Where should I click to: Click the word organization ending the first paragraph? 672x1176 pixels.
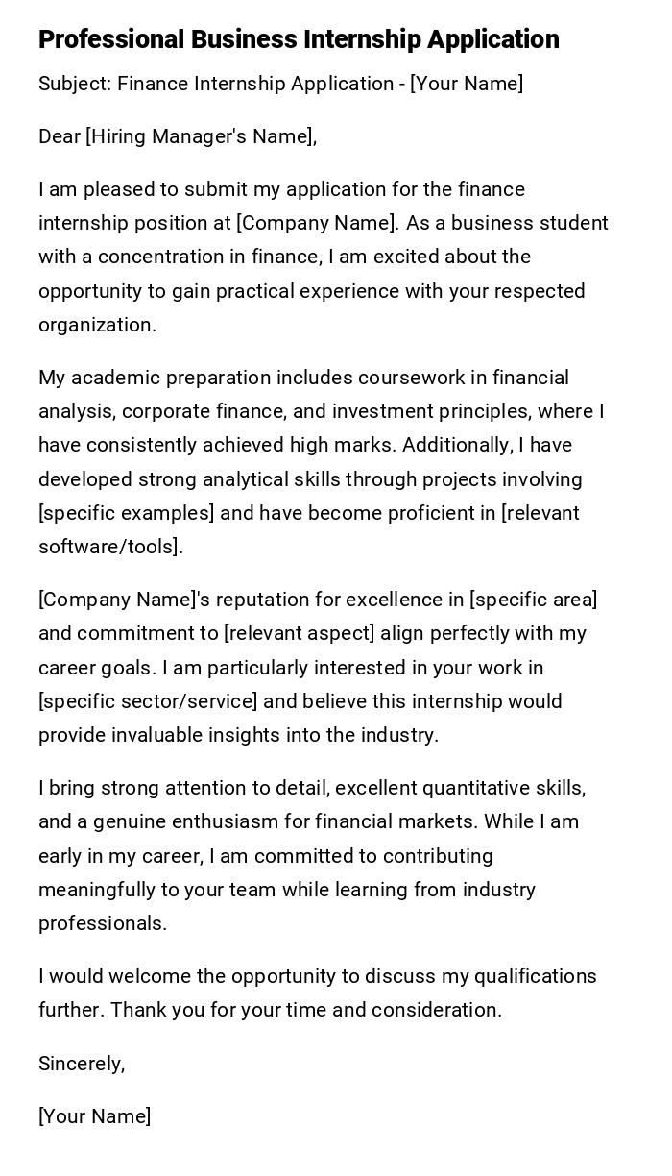96,325
